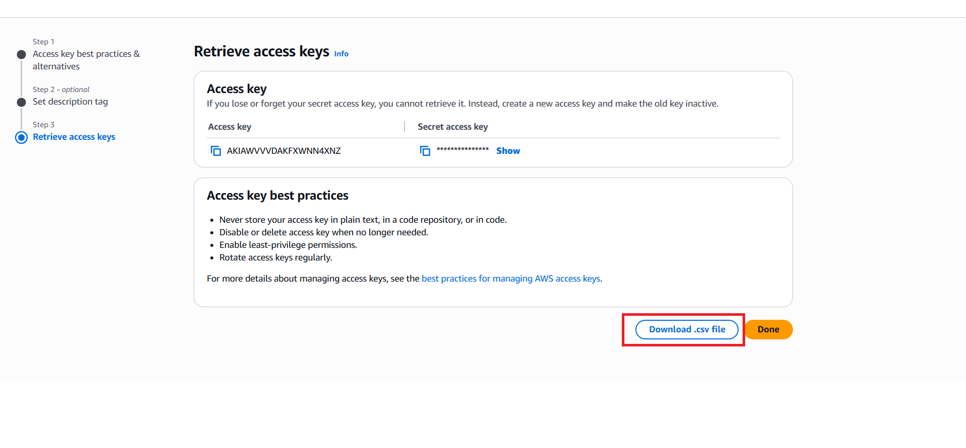
Task: Click the masked secret key asterisks
Action: click(x=462, y=150)
